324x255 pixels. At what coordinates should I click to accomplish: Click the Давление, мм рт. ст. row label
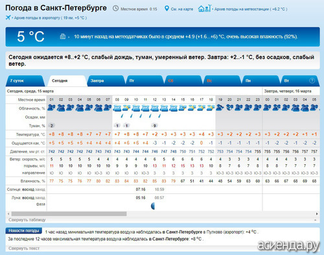point(27,152)
